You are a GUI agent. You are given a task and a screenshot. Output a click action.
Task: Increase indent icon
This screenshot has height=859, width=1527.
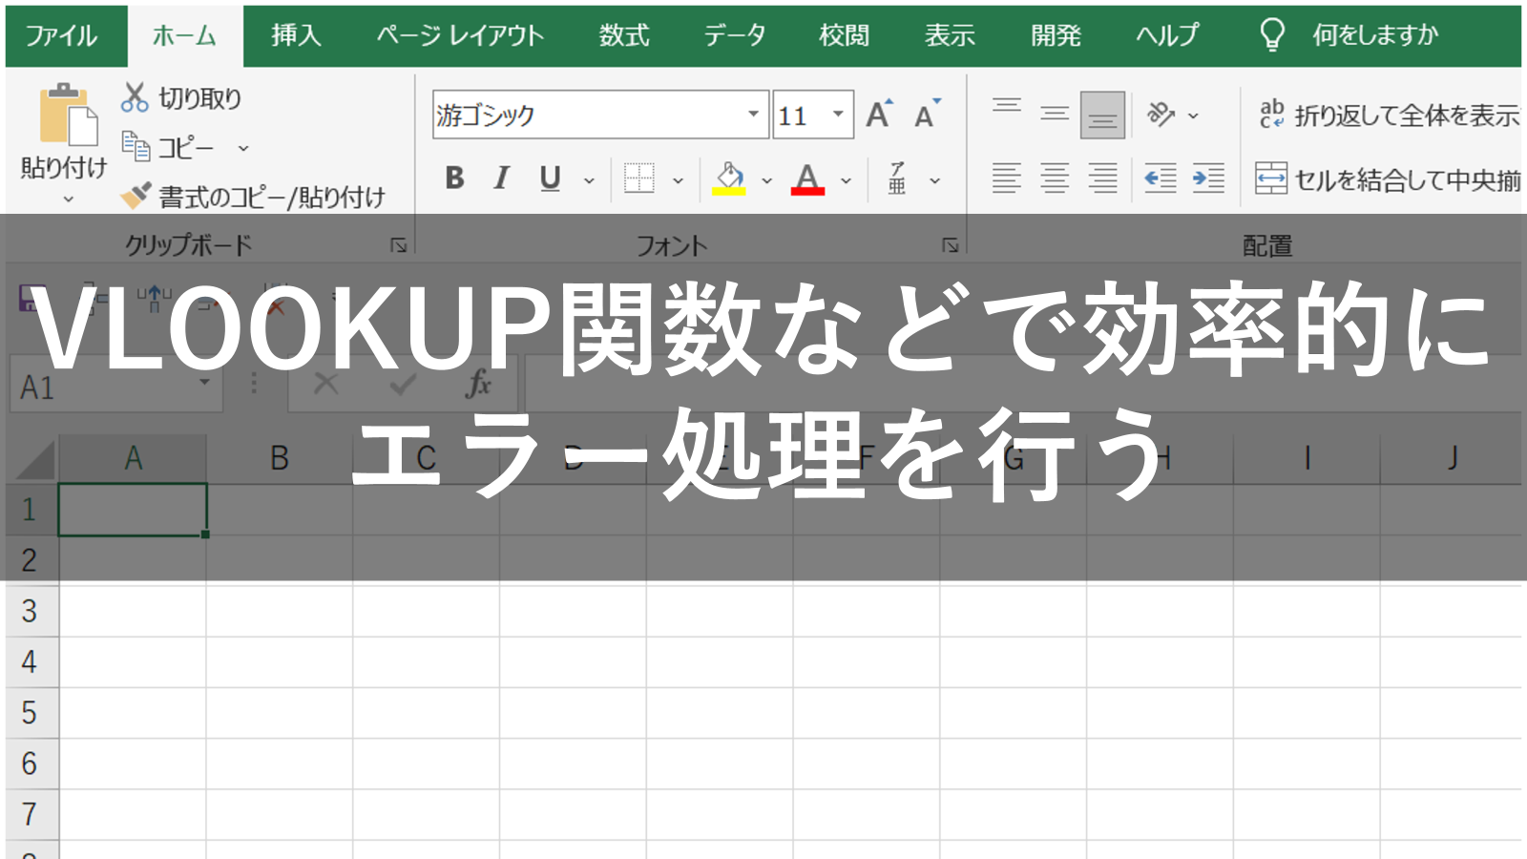click(1208, 178)
